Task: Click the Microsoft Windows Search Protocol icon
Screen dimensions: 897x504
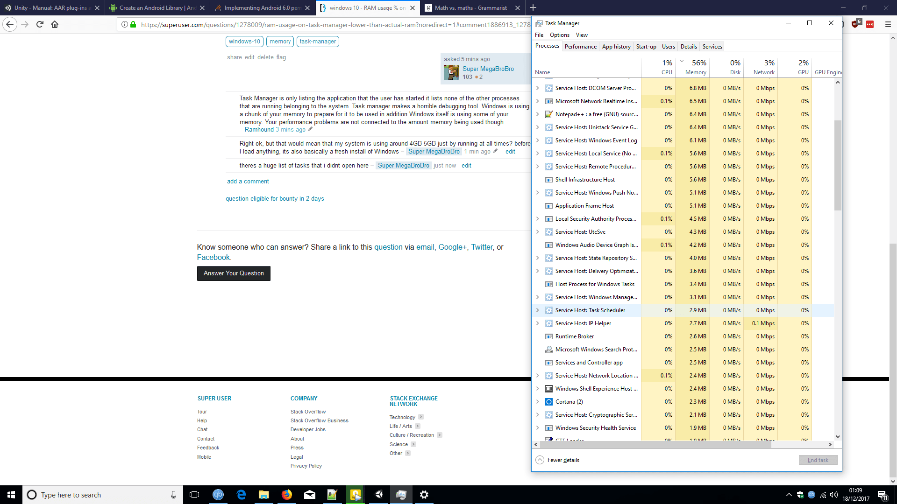Action: click(x=549, y=350)
